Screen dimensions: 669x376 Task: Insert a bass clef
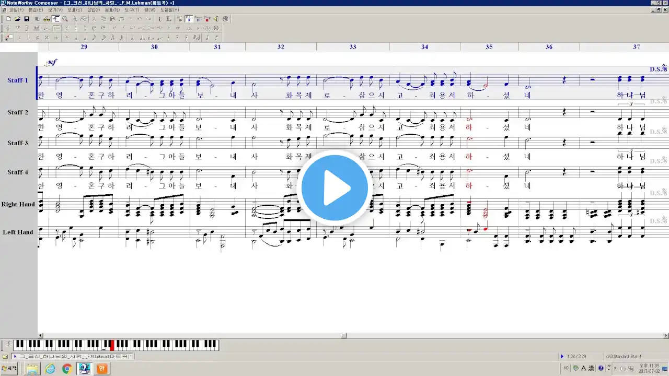[17, 28]
